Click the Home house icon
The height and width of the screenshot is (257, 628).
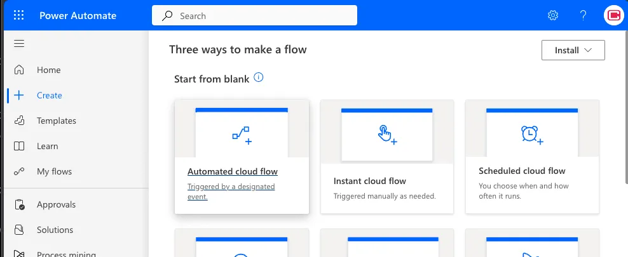click(19, 70)
